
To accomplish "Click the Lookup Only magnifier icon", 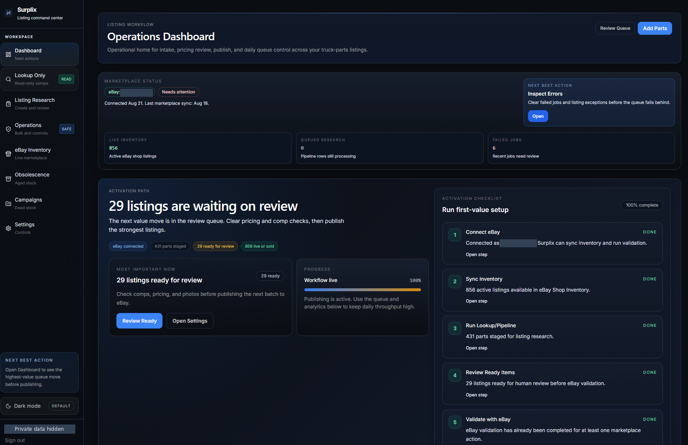I will (8, 79).
